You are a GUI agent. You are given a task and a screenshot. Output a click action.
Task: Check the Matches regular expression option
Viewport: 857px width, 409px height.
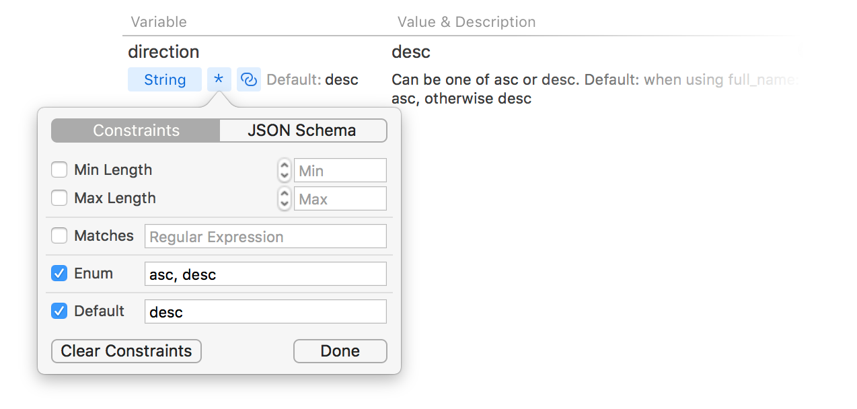(59, 235)
